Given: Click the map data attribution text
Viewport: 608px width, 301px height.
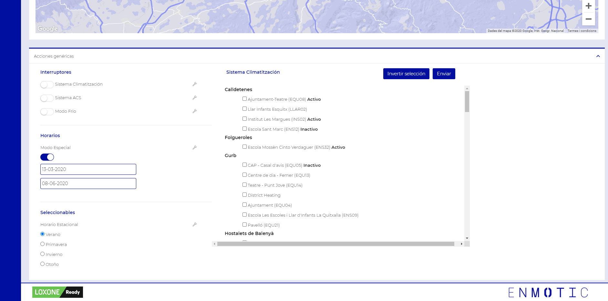Looking at the screenshot, I should pos(526,31).
